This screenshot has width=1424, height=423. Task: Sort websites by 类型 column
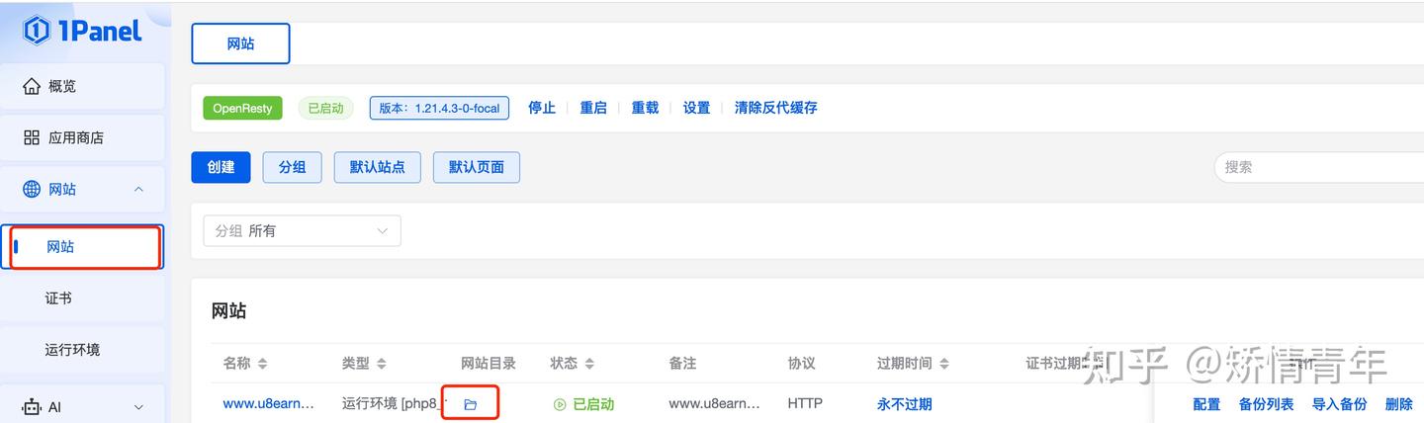click(x=382, y=364)
